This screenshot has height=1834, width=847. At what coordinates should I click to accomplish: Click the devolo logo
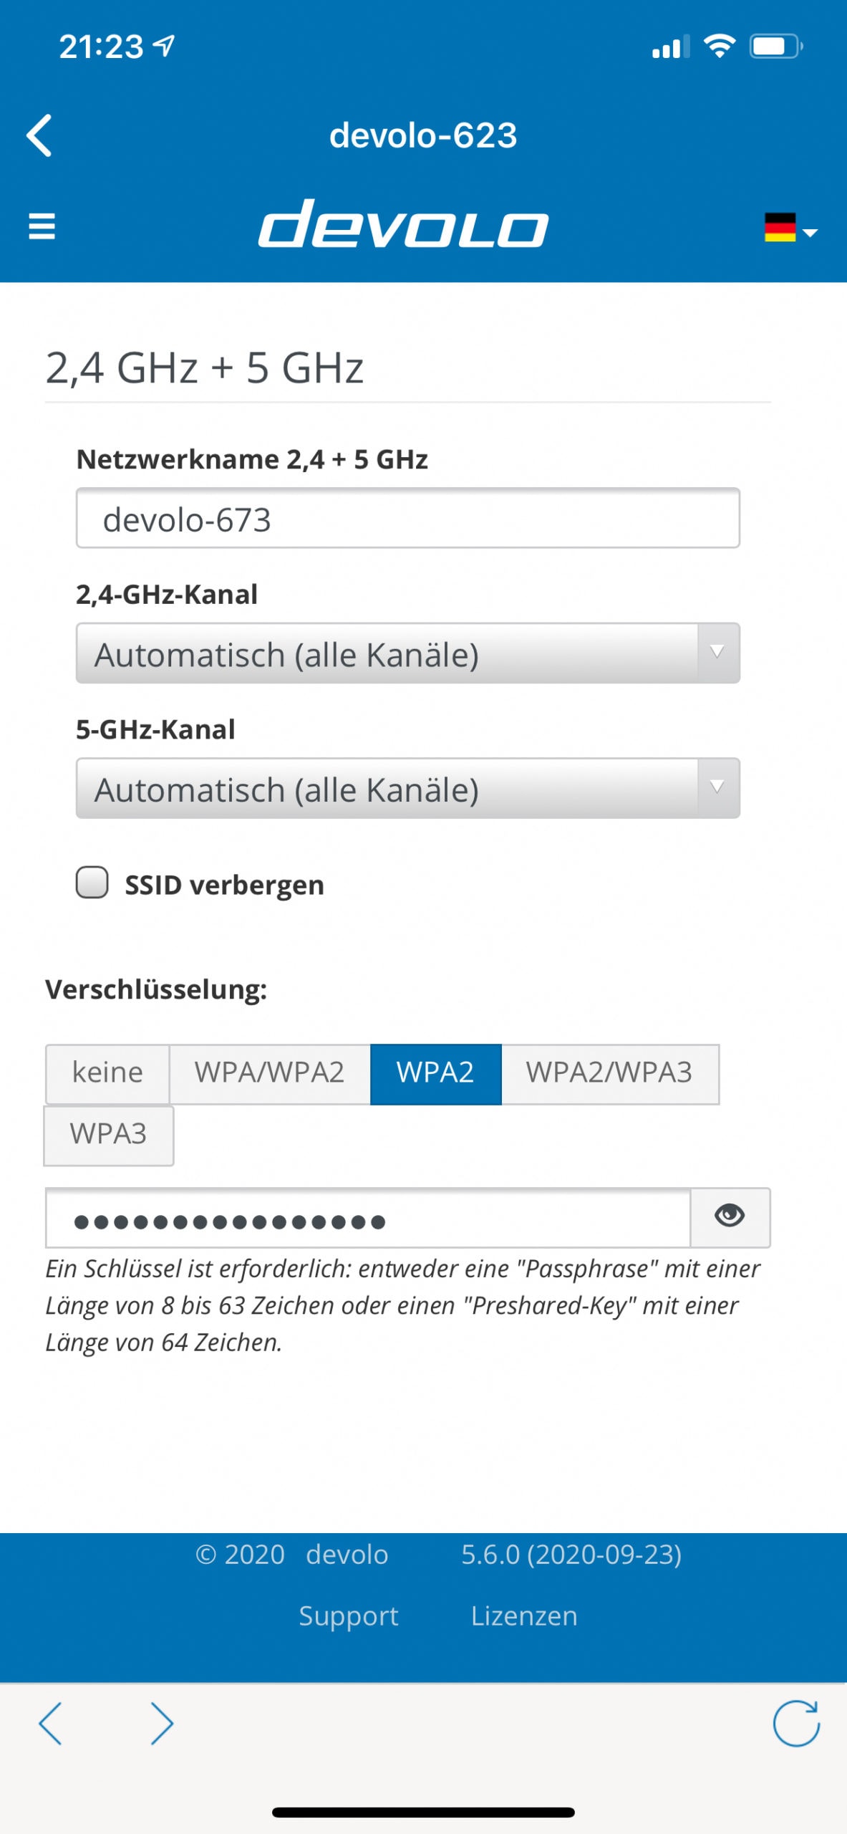(x=403, y=224)
